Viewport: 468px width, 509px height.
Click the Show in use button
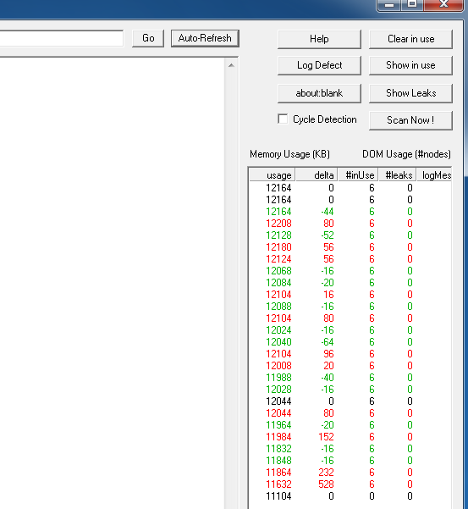[410, 65]
